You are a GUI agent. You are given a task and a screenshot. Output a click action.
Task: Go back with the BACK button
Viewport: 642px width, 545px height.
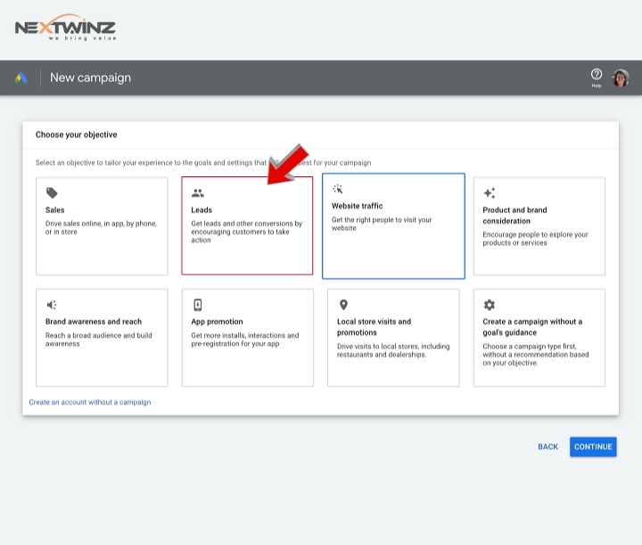[547, 447]
